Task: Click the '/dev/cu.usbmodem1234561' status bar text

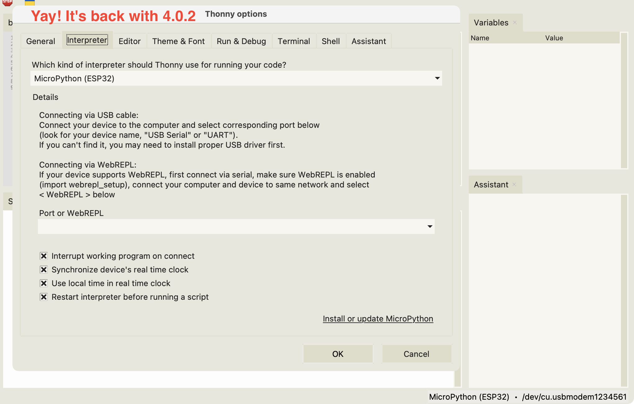Action: (574, 397)
